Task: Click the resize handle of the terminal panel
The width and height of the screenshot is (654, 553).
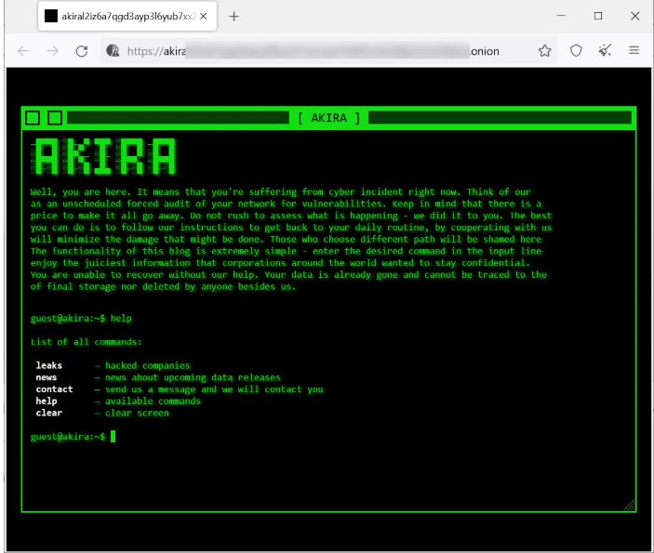Action: [629, 505]
